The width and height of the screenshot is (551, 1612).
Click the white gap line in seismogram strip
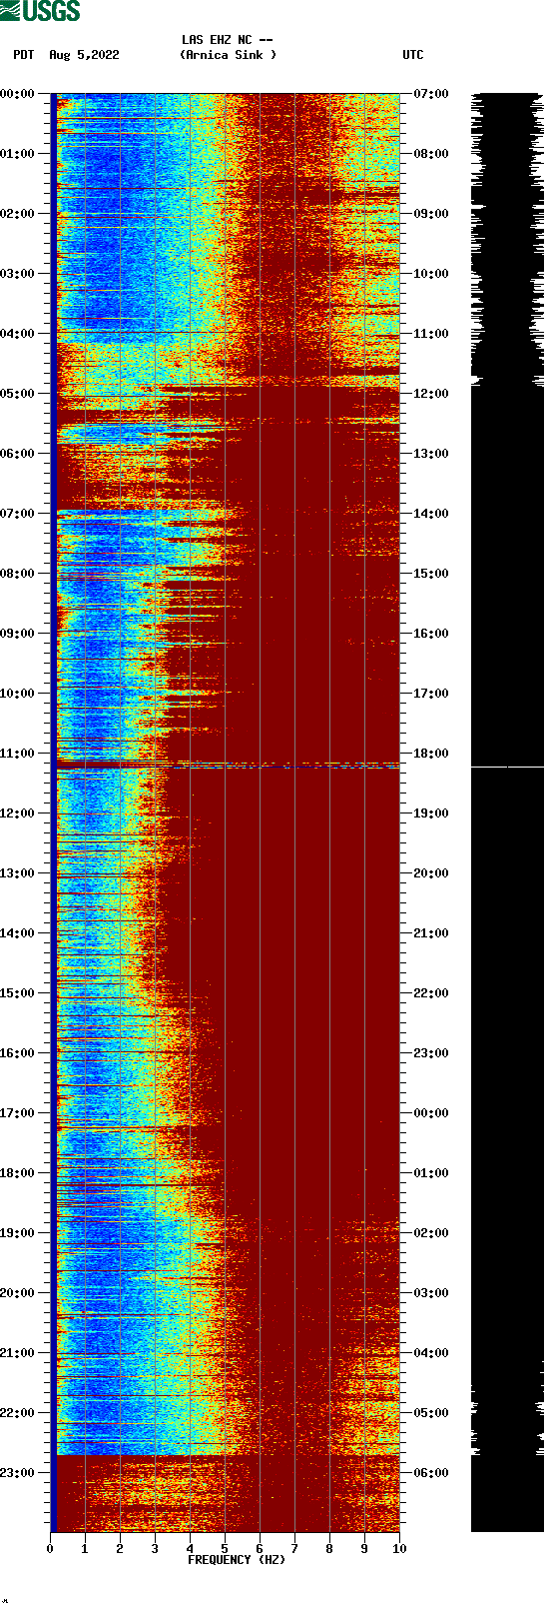point(507,768)
